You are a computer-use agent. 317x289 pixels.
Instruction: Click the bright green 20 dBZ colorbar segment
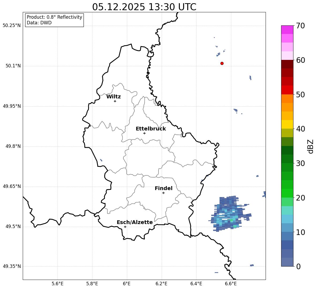point(287,193)
